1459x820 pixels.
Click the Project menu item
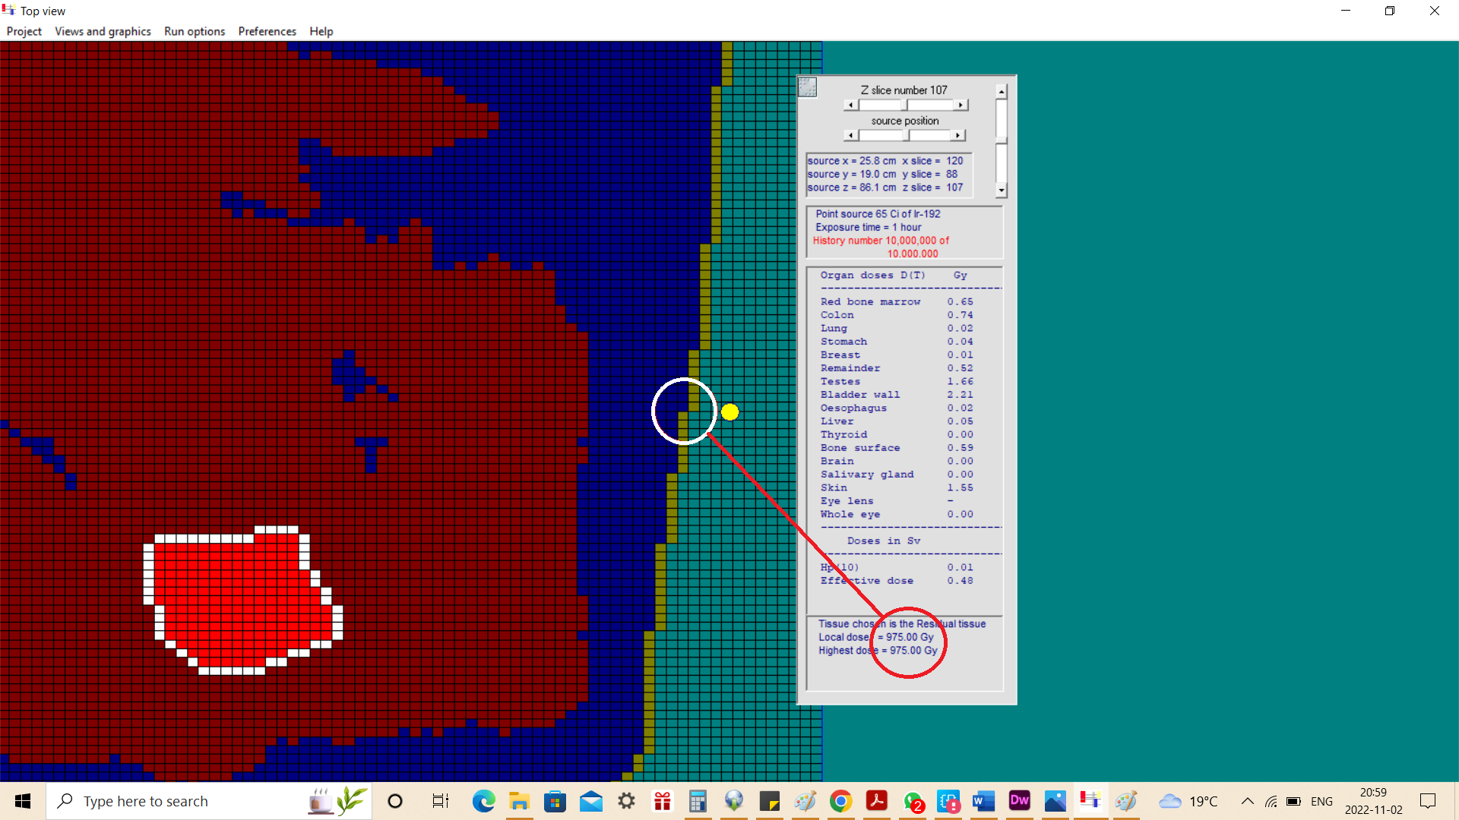click(x=24, y=31)
